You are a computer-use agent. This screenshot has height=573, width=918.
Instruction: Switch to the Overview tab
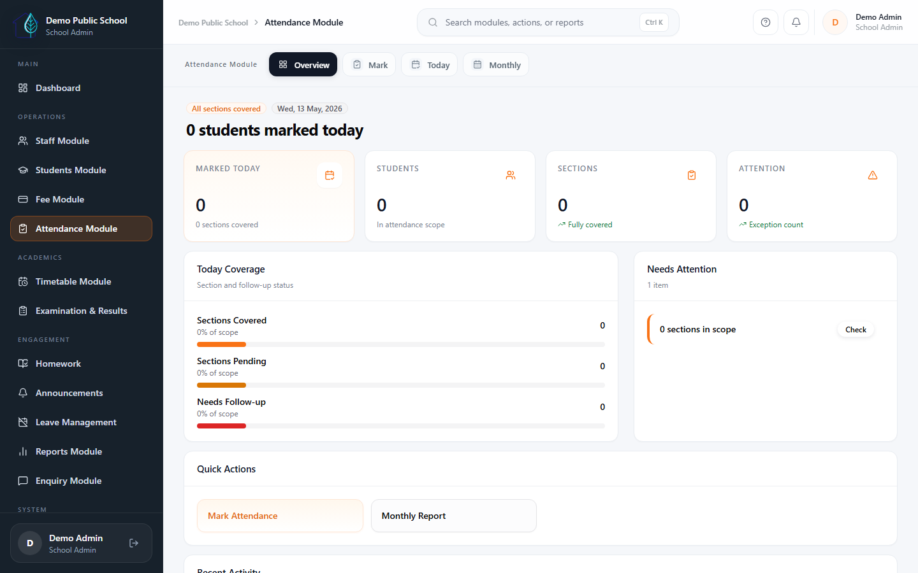[303, 64]
